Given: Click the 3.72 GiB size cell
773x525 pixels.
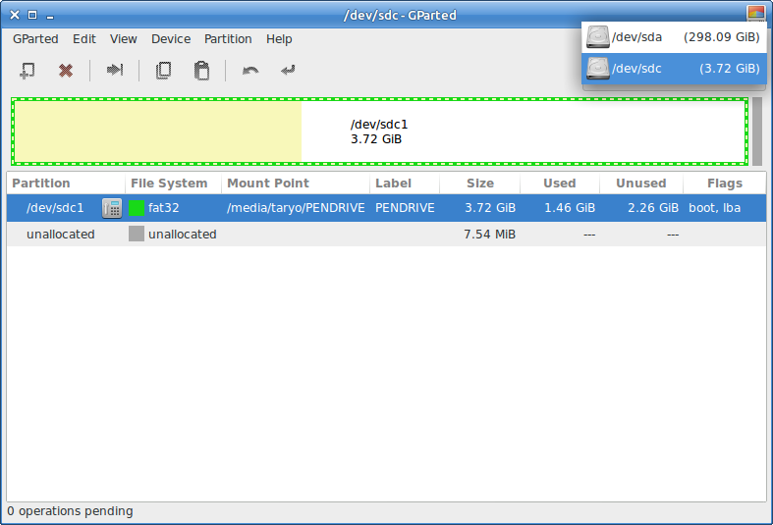Looking at the screenshot, I should (x=490, y=208).
